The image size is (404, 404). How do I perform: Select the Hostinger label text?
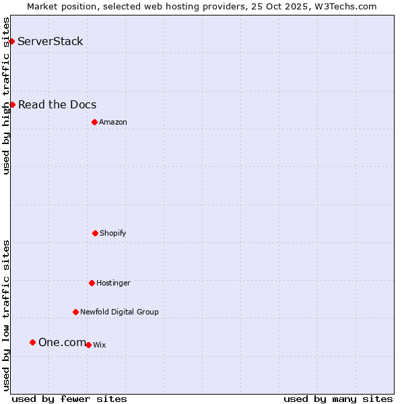pos(113,283)
